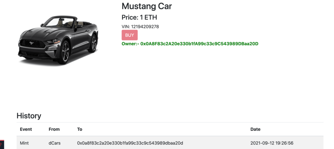Click the Date column header
334x149 pixels.
coord(255,129)
